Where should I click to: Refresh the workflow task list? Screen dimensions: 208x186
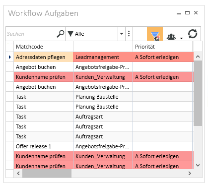tap(193, 34)
